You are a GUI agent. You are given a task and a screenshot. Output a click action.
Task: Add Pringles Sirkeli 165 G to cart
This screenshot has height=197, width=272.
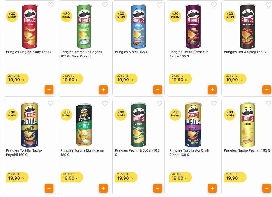pos(158,90)
